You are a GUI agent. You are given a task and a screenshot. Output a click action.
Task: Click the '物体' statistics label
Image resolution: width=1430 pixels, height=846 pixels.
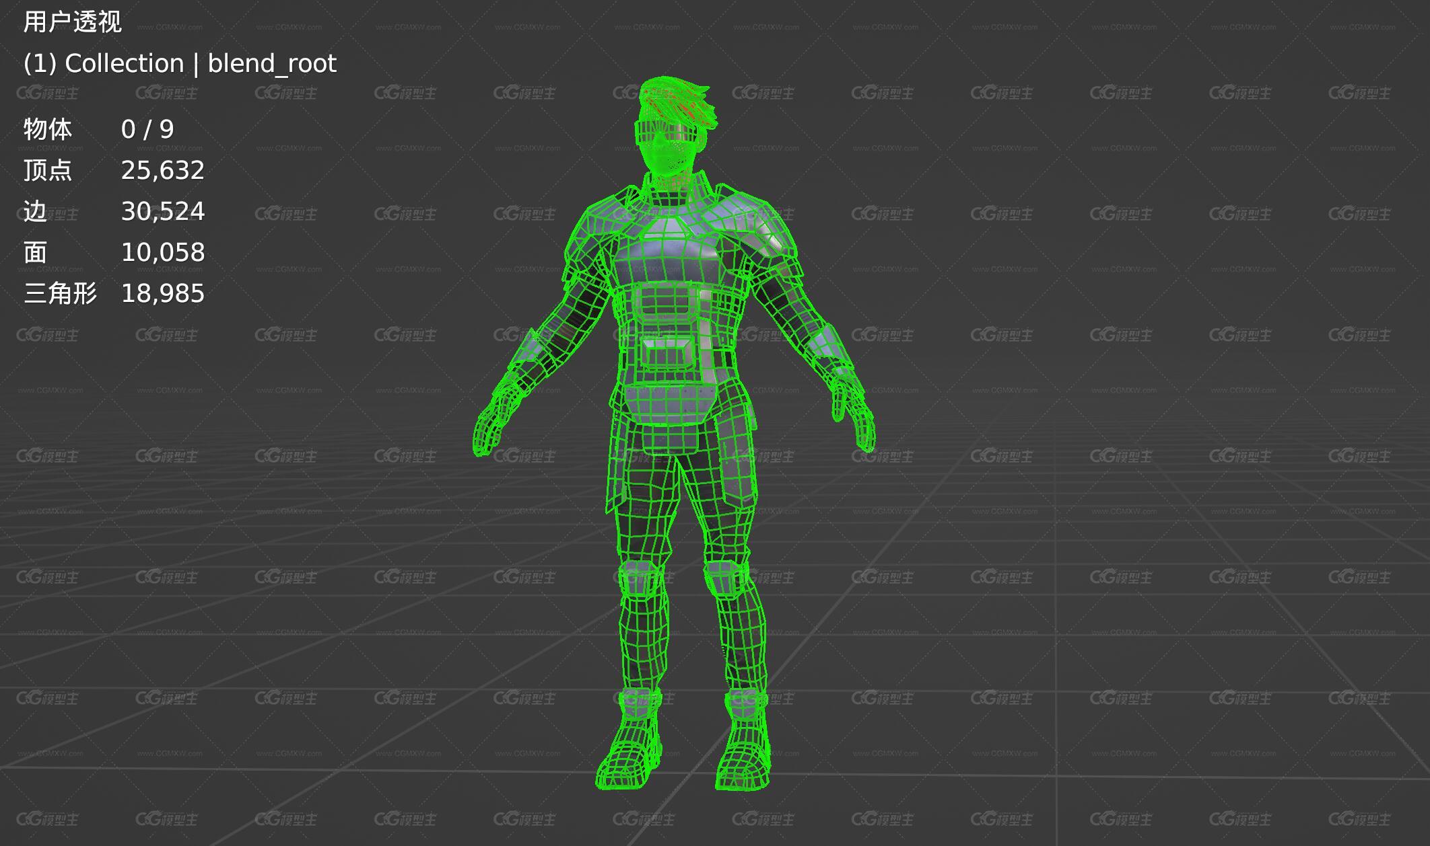[48, 129]
